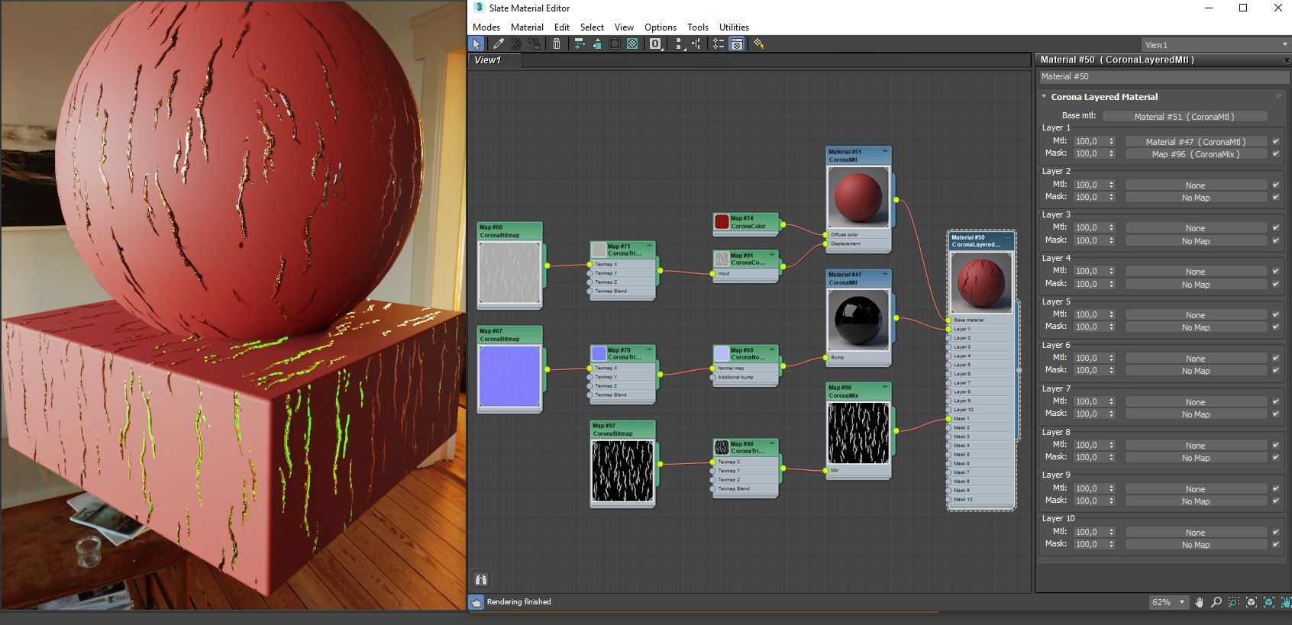1292x625 pixels.
Task: Toggle the checkered background preview icon
Action: 632,44
